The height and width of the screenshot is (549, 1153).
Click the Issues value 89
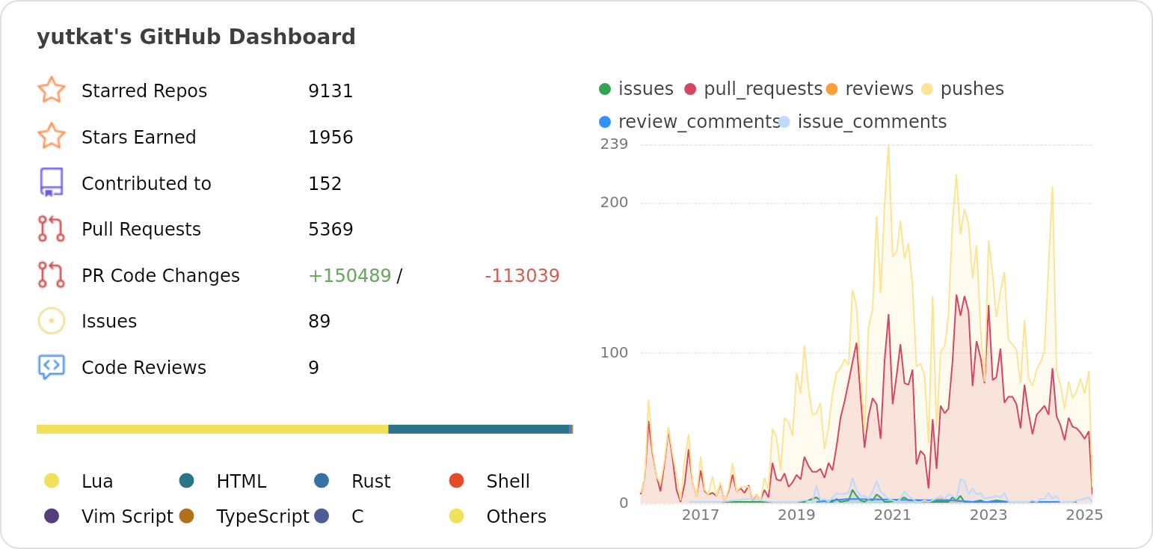pos(319,322)
